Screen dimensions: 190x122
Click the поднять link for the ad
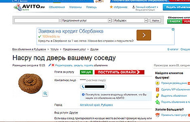coord(89,65)
